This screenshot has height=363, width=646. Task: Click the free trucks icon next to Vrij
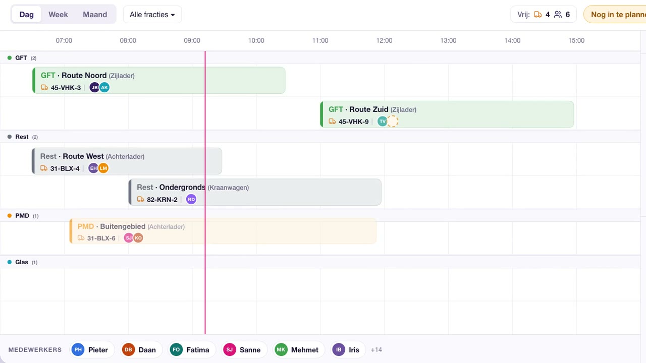[x=537, y=15]
